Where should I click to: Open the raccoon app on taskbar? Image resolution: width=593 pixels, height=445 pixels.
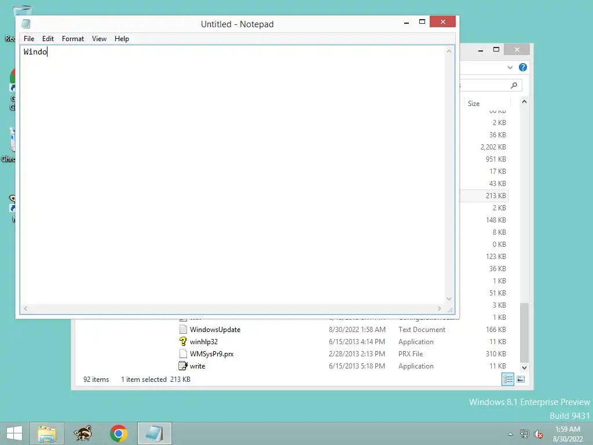tap(82, 433)
